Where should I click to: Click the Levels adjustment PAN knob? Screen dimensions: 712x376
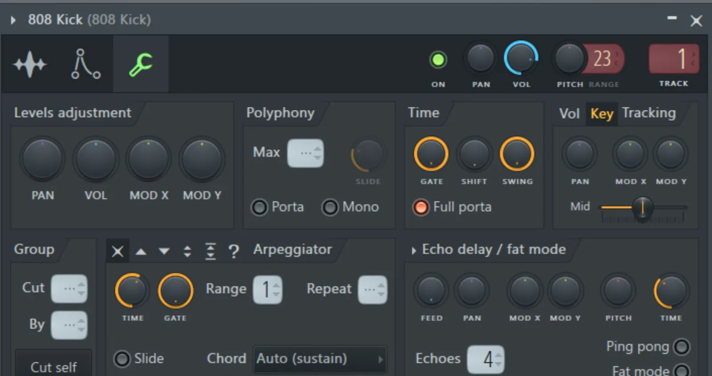[x=42, y=159]
